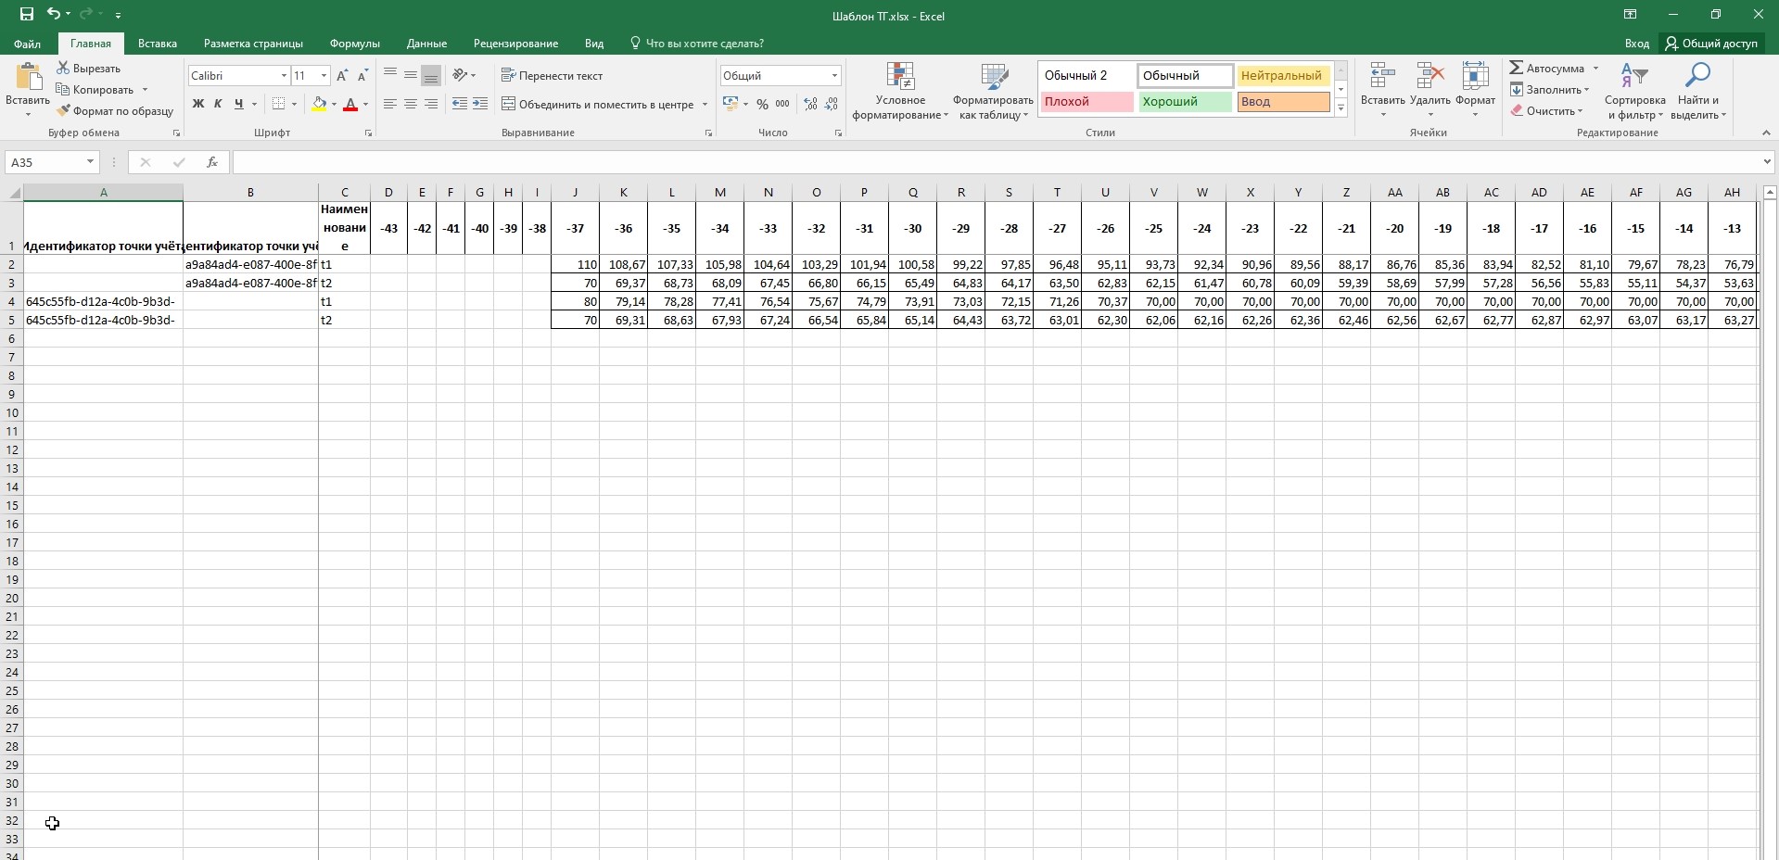Viewport: 1779px width, 860px height.
Task: Open merge cells dropdown arrow
Action: click(705, 105)
